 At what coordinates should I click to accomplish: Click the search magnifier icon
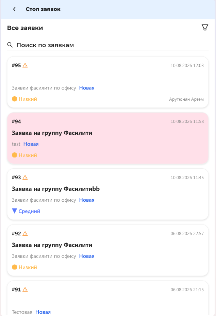click(10, 45)
